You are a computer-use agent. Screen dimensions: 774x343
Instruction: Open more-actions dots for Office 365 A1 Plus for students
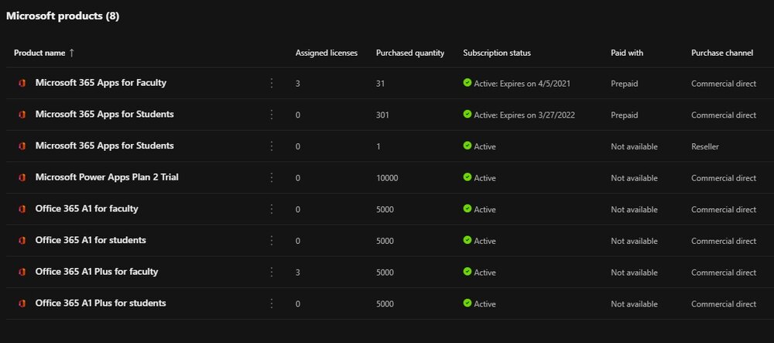point(271,304)
